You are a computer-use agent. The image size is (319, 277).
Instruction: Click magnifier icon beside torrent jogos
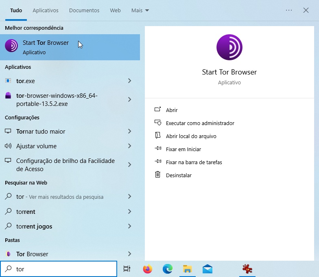pos(8,226)
